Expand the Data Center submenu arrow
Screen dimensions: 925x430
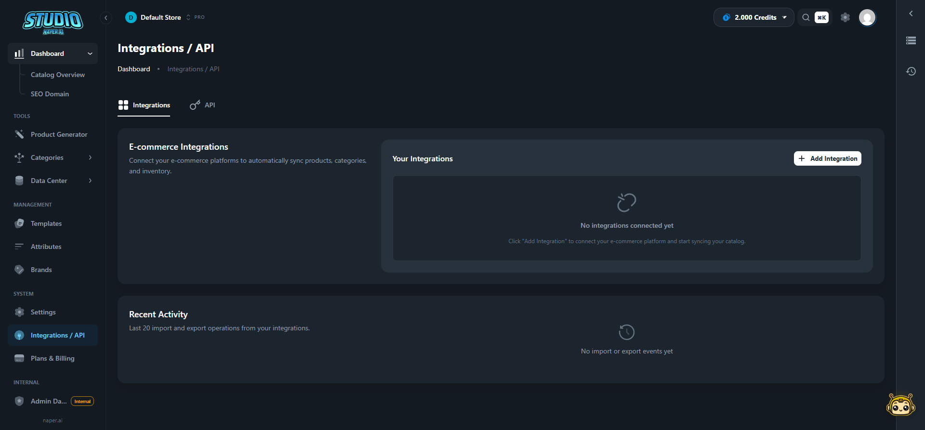pyautogui.click(x=90, y=181)
